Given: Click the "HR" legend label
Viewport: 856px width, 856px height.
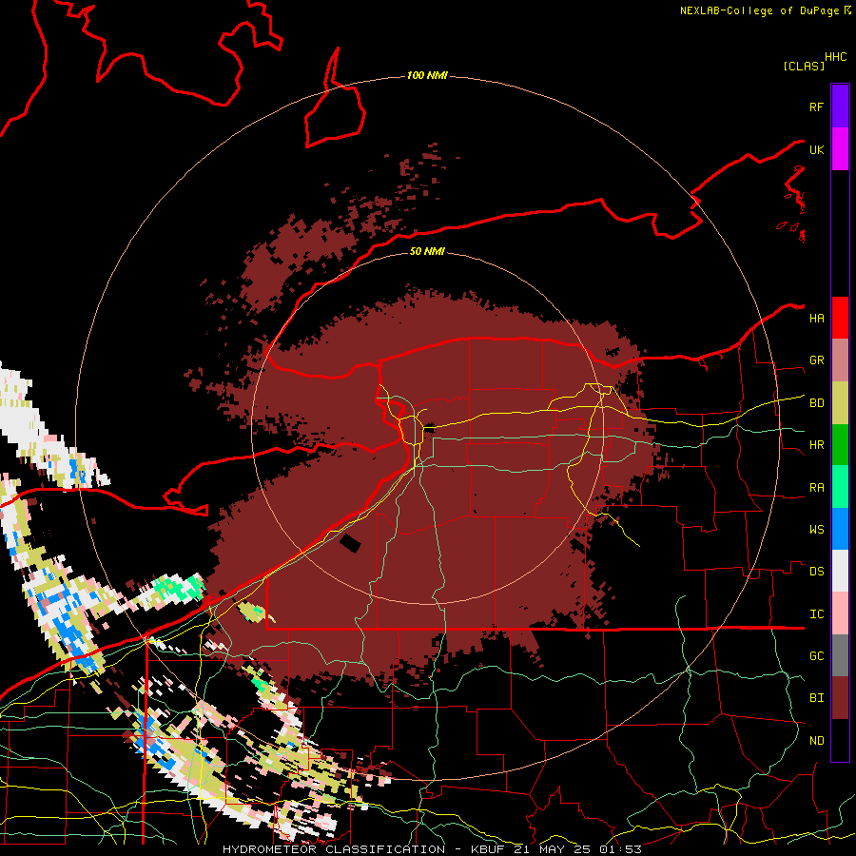Looking at the screenshot, I should (x=817, y=445).
